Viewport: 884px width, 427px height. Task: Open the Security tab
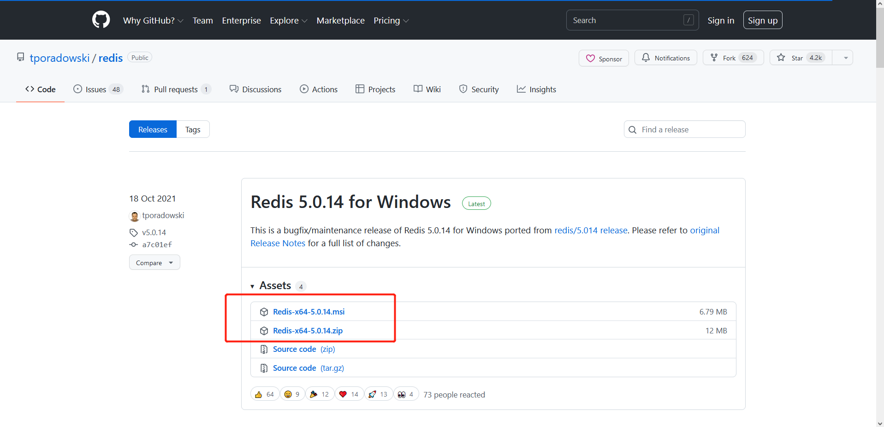[479, 89]
